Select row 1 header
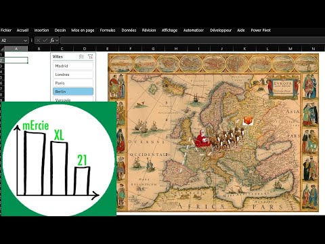Screen dimensions: 325x244 pyautogui.click(x=2, y=54)
